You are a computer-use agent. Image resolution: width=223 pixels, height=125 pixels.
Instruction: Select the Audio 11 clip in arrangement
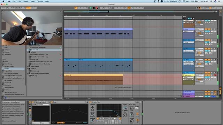coord(93,75)
